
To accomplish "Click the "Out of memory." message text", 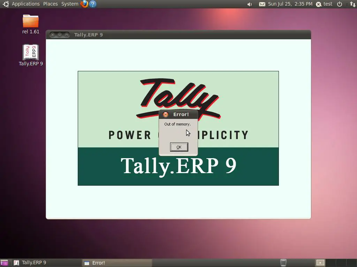I will pyautogui.click(x=177, y=124).
